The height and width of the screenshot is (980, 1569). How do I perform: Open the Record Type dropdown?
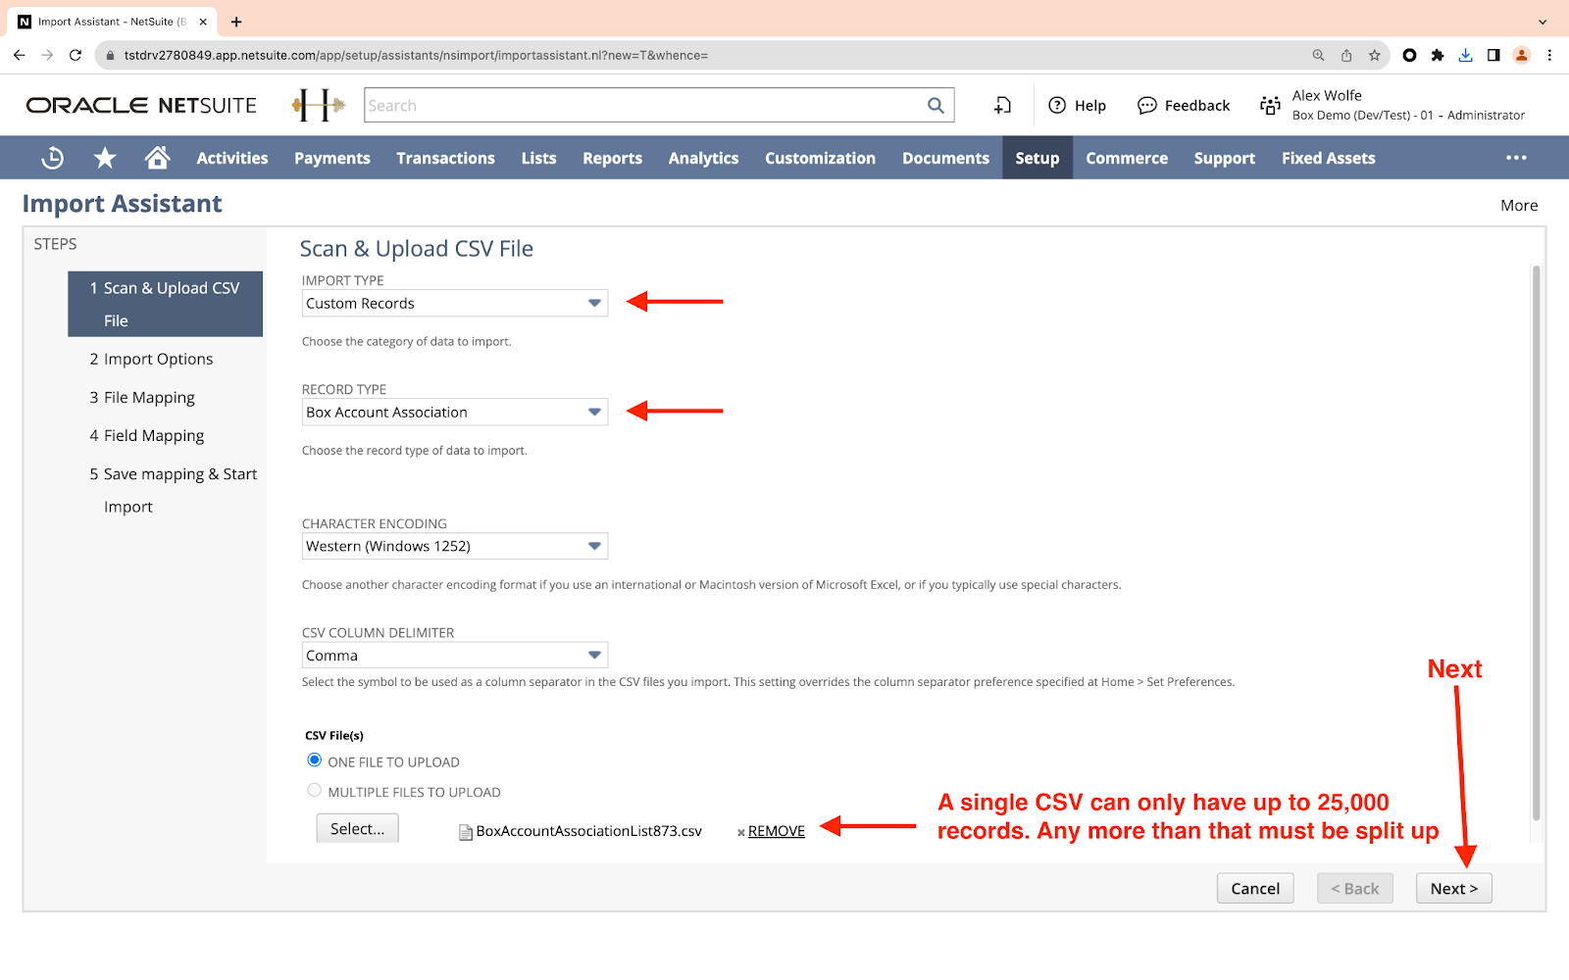[594, 412]
